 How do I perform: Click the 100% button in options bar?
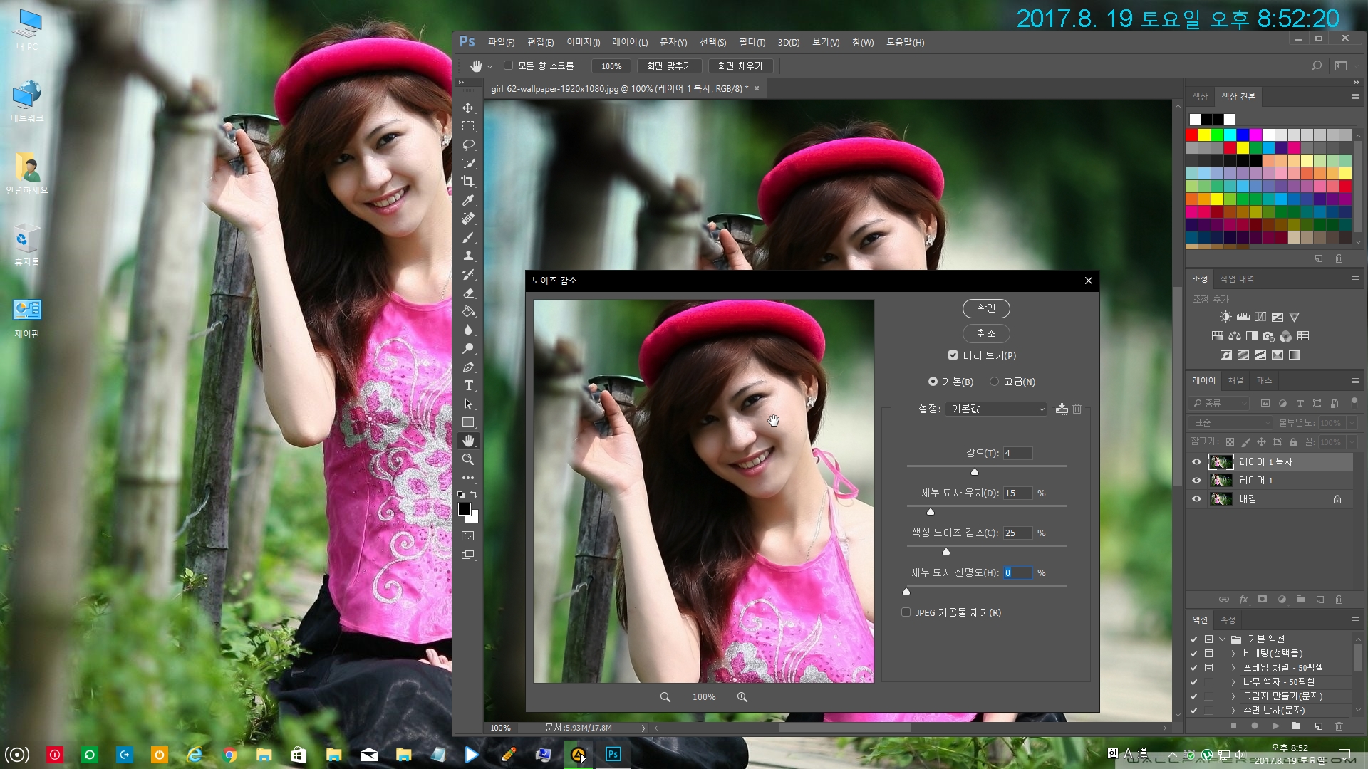pos(611,66)
